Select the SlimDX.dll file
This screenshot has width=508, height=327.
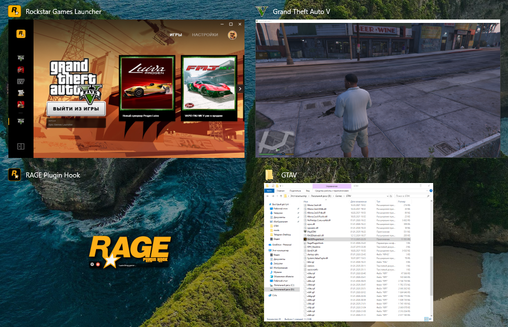pos(311,251)
